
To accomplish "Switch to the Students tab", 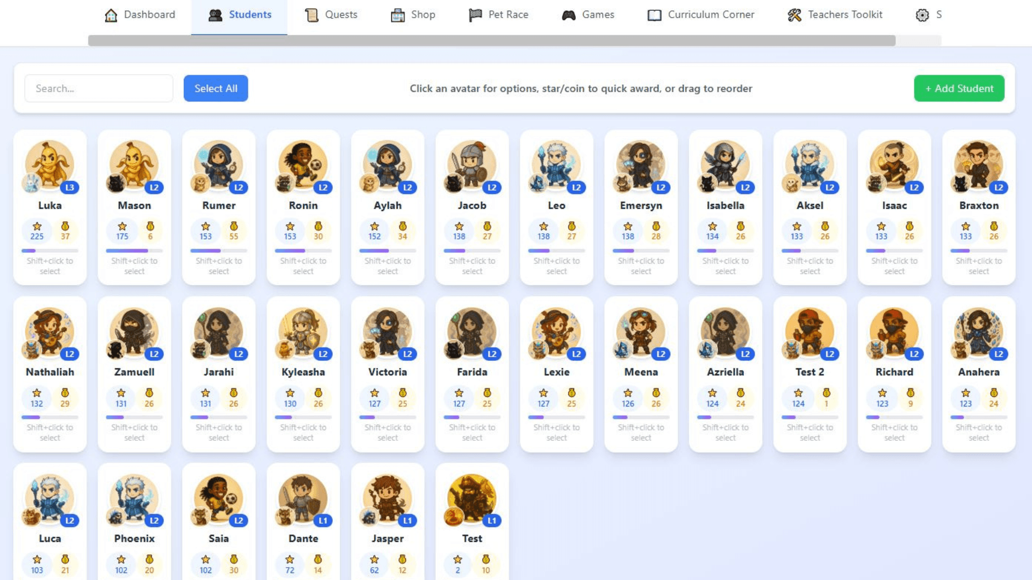I will (240, 15).
